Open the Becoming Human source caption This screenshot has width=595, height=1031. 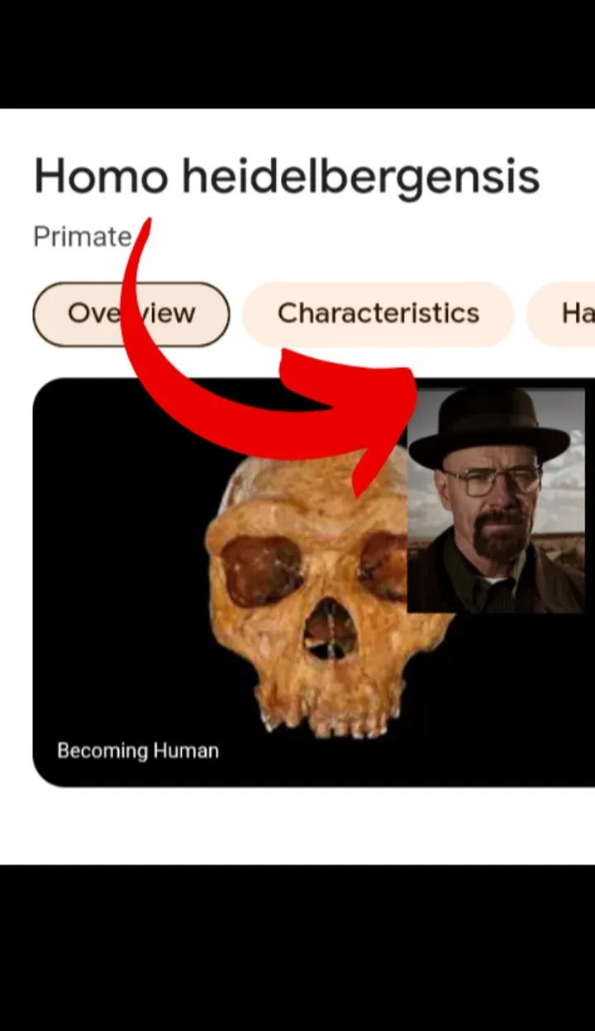[138, 751]
